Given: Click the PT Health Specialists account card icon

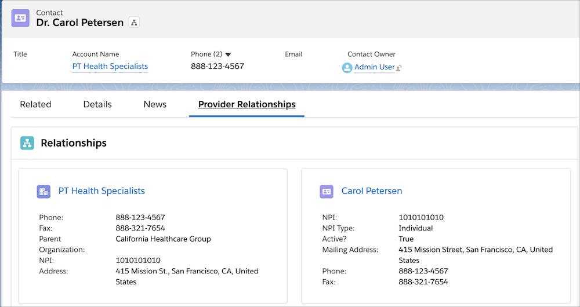Looking at the screenshot, I should [43, 191].
